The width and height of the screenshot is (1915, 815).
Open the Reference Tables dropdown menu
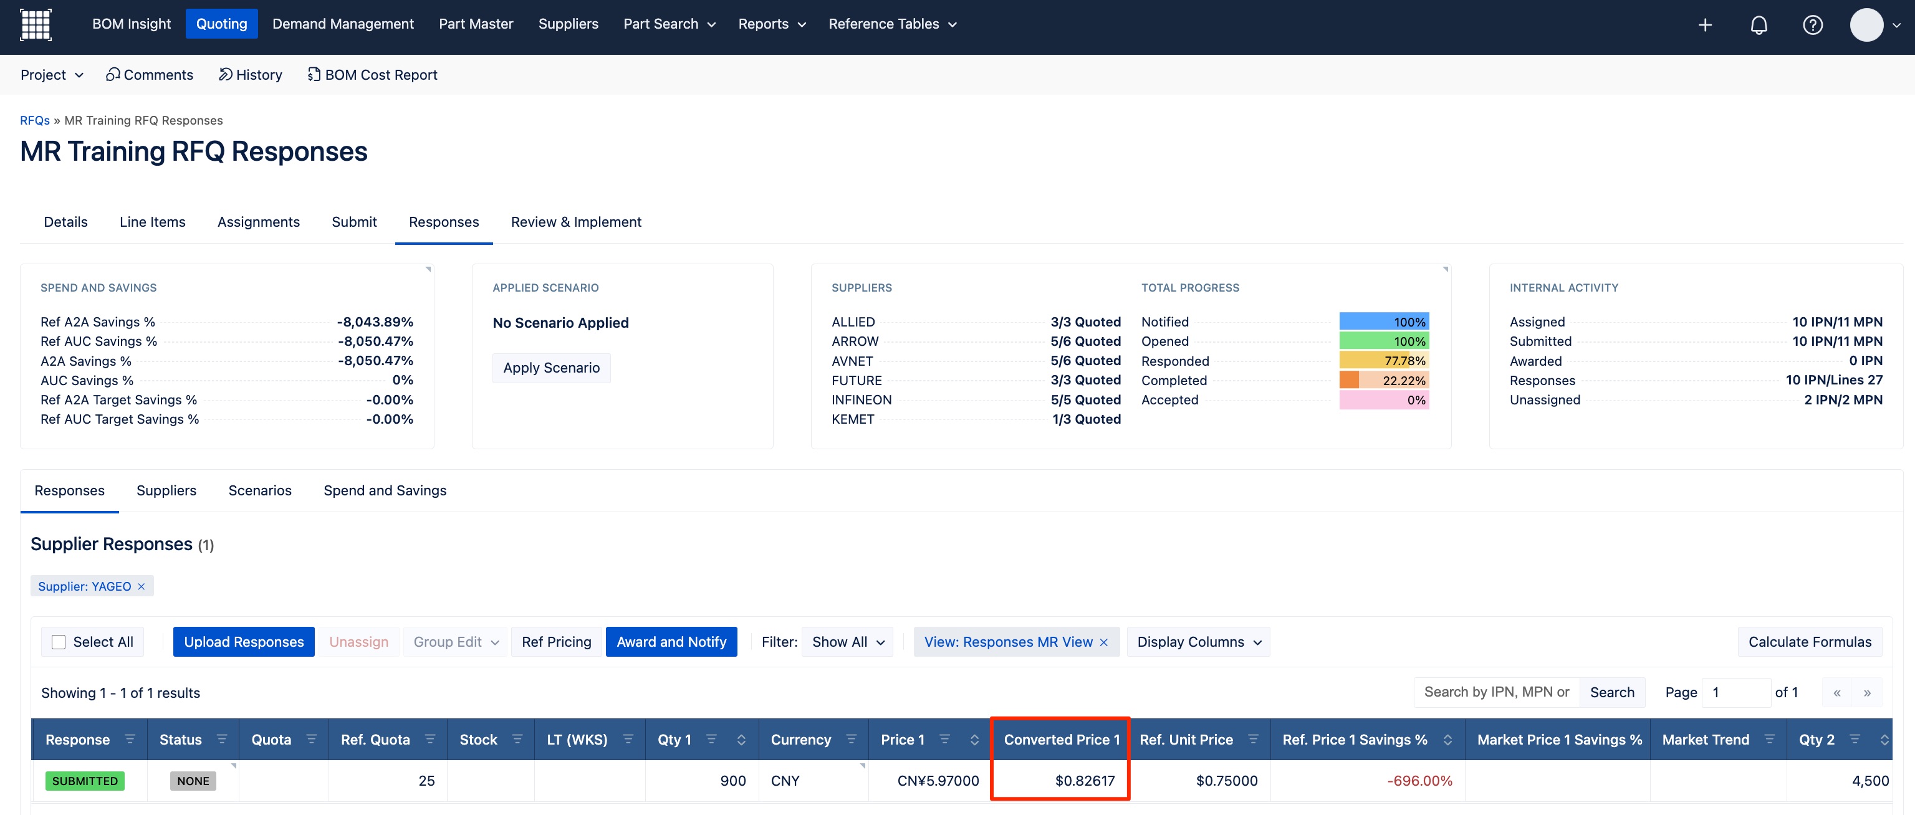click(892, 24)
